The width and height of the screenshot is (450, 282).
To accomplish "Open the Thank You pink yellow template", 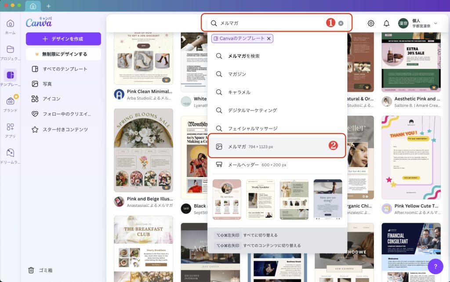I will (411, 158).
